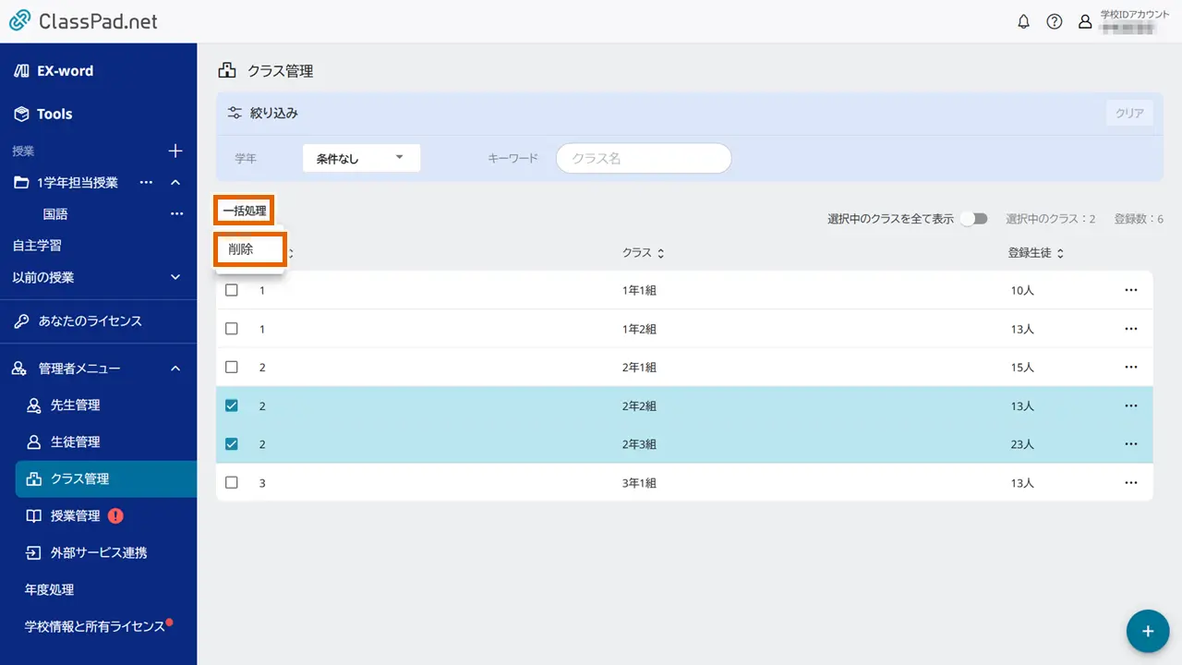Click the クリア filter button
Screen dimensions: 1182x665
(1129, 113)
